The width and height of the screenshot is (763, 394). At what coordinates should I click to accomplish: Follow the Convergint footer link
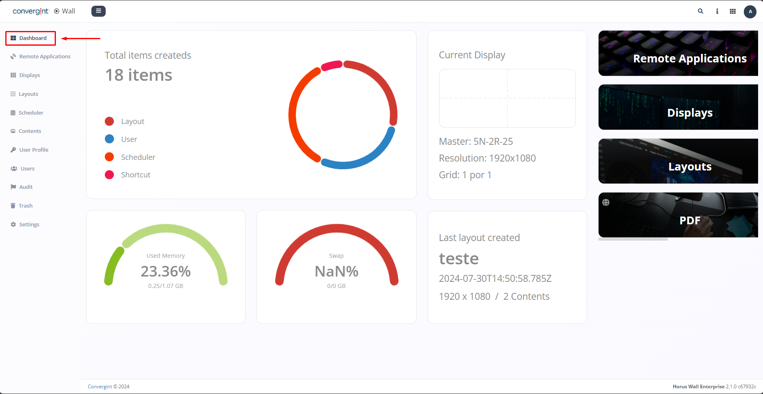click(100, 387)
